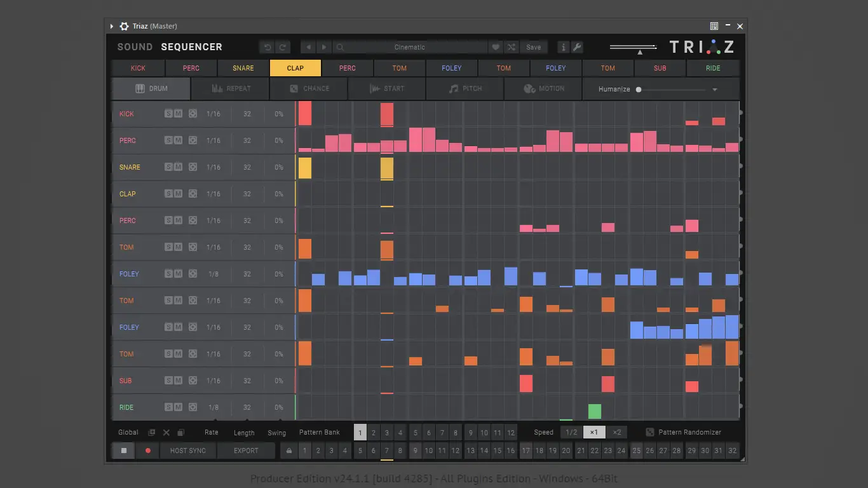Open the Cinematic preset name selector
Screen dimensions: 868x488
[410, 47]
